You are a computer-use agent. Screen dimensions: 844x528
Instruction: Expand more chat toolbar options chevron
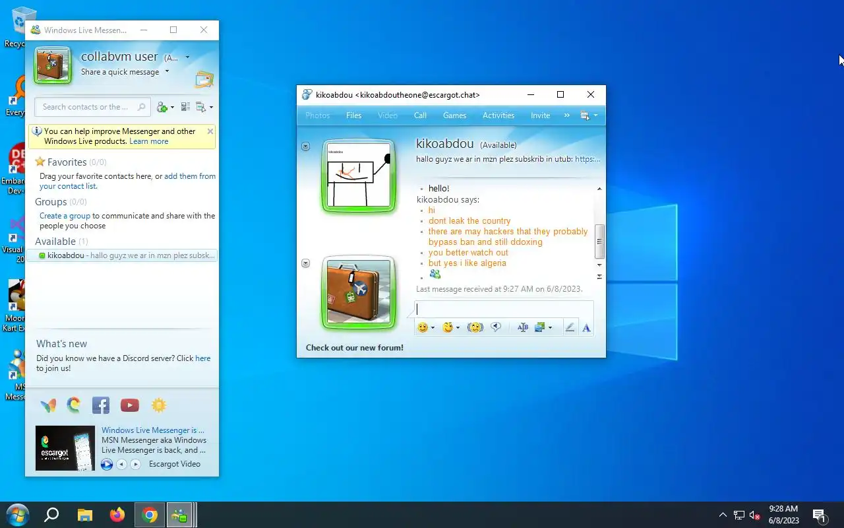(x=566, y=115)
